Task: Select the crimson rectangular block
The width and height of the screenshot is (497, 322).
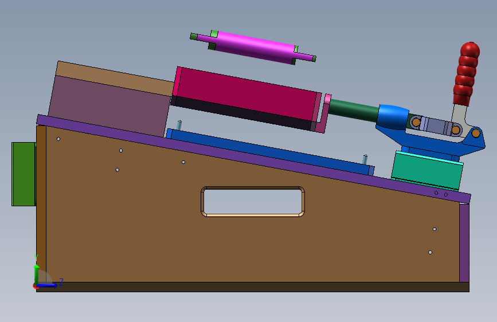Action: (x=246, y=93)
